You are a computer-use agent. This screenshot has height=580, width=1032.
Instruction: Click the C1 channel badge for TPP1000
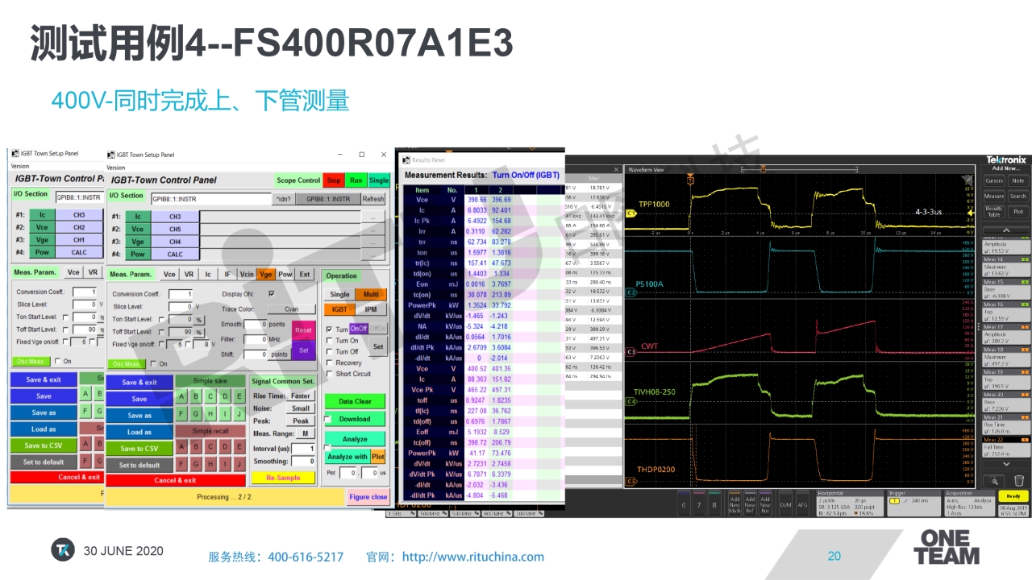(631, 213)
